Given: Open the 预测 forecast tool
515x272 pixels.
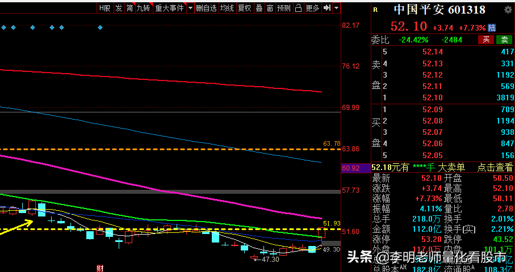Looking at the screenshot, I should click(x=284, y=8).
